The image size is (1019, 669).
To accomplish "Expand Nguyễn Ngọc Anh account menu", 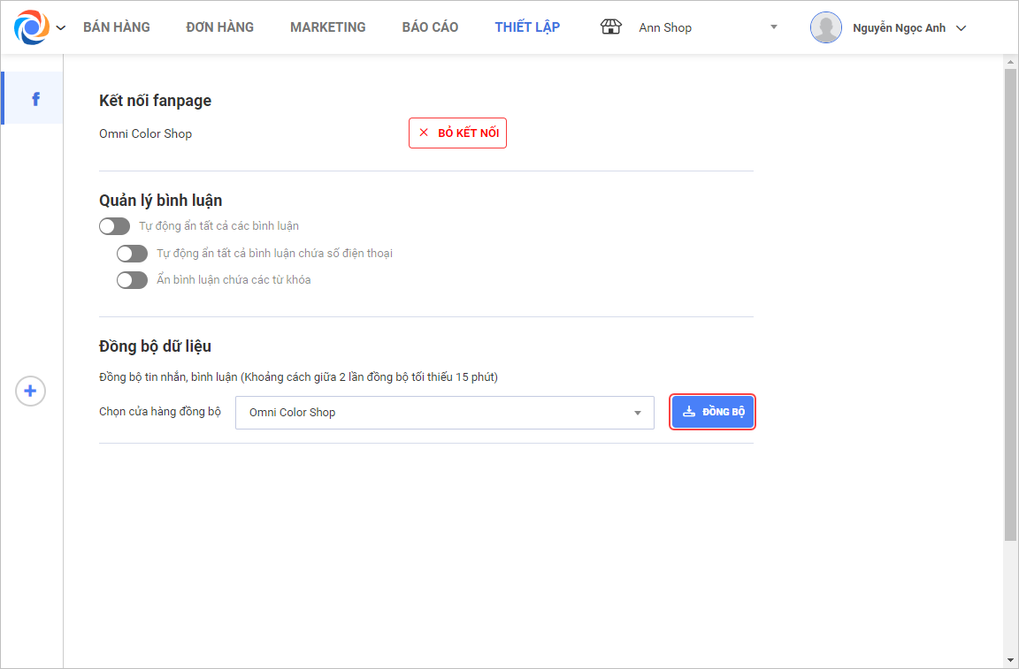I will [x=962, y=28].
